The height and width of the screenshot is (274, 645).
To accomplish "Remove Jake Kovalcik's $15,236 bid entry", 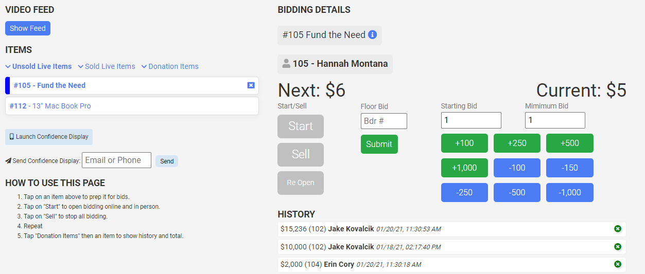I will pos(617,229).
